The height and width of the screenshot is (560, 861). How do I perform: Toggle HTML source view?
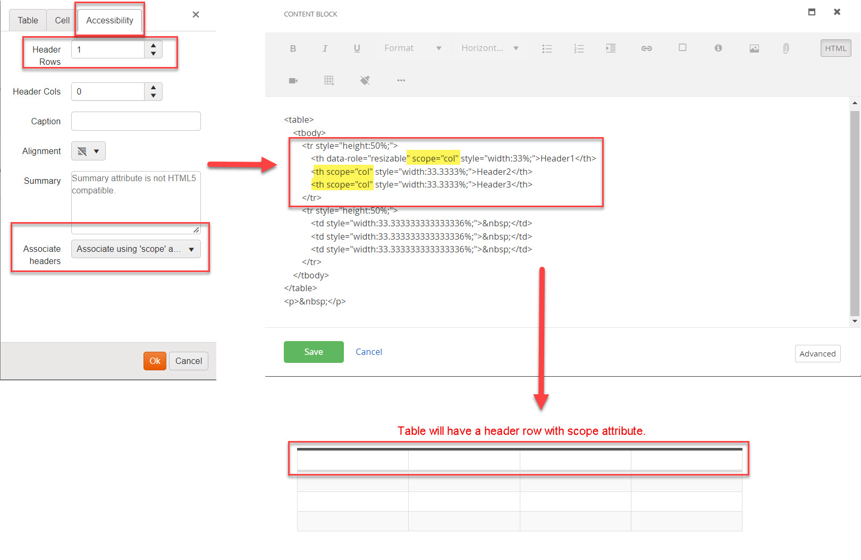point(835,48)
